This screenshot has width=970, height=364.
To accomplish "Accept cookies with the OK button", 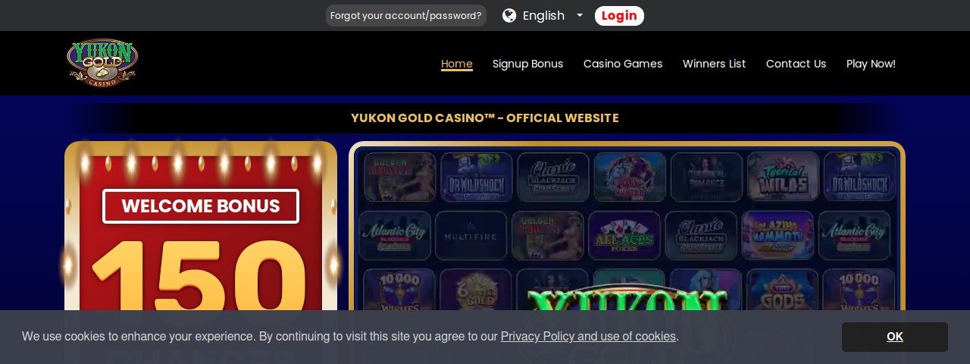I will pos(895,337).
